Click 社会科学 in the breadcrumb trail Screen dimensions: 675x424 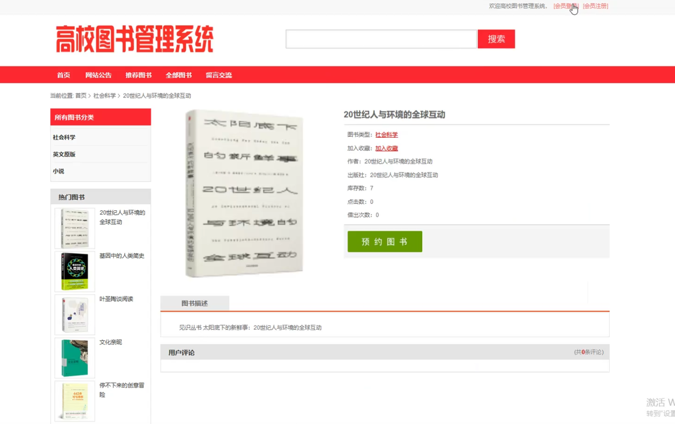click(x=104, y=96)
